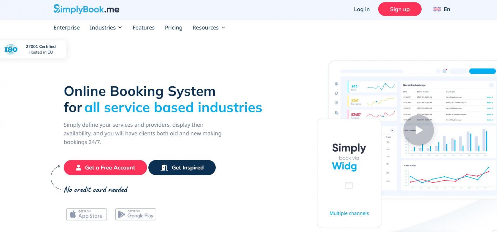Click the 27001 Certified badge text
Screen dimensions: 497x232
coord(41,46)
